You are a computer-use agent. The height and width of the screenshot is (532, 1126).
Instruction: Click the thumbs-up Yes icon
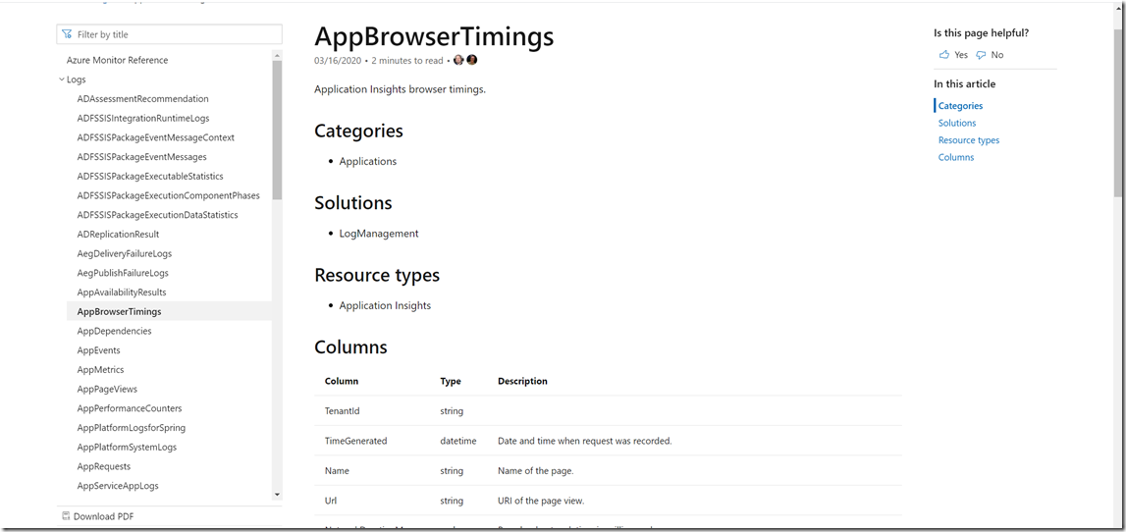tap(944, 55)
